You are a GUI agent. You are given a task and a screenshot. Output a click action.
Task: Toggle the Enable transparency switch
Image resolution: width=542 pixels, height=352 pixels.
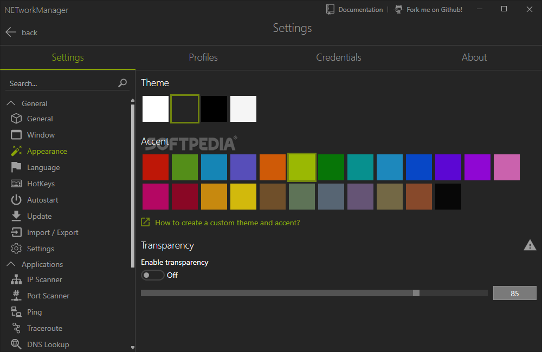(x=152, y=275)
